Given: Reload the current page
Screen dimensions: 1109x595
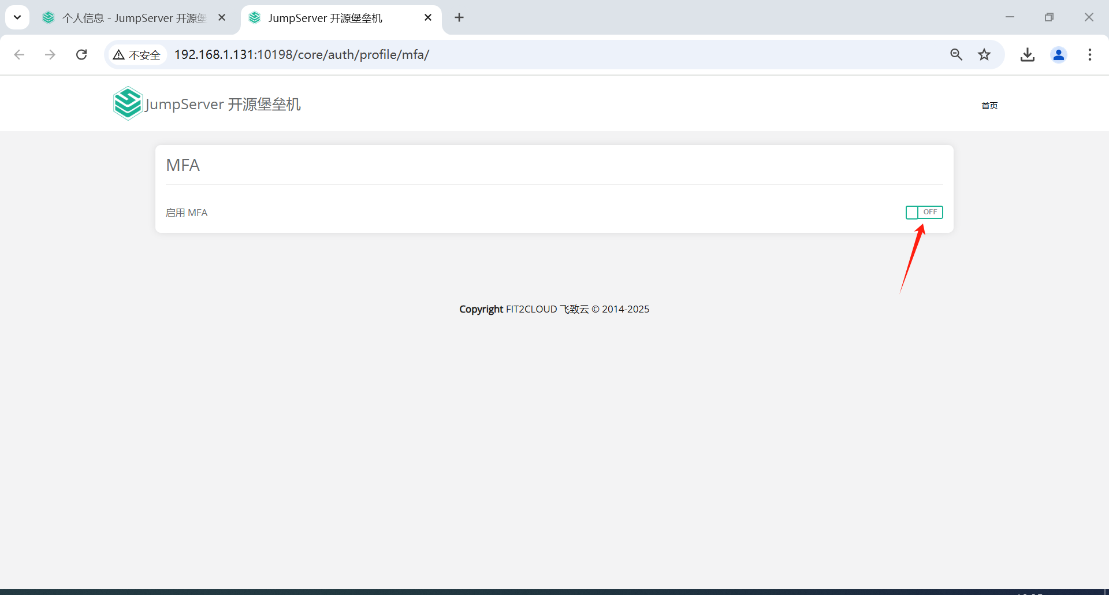Looking at the screenshot, I should (81, 54).
